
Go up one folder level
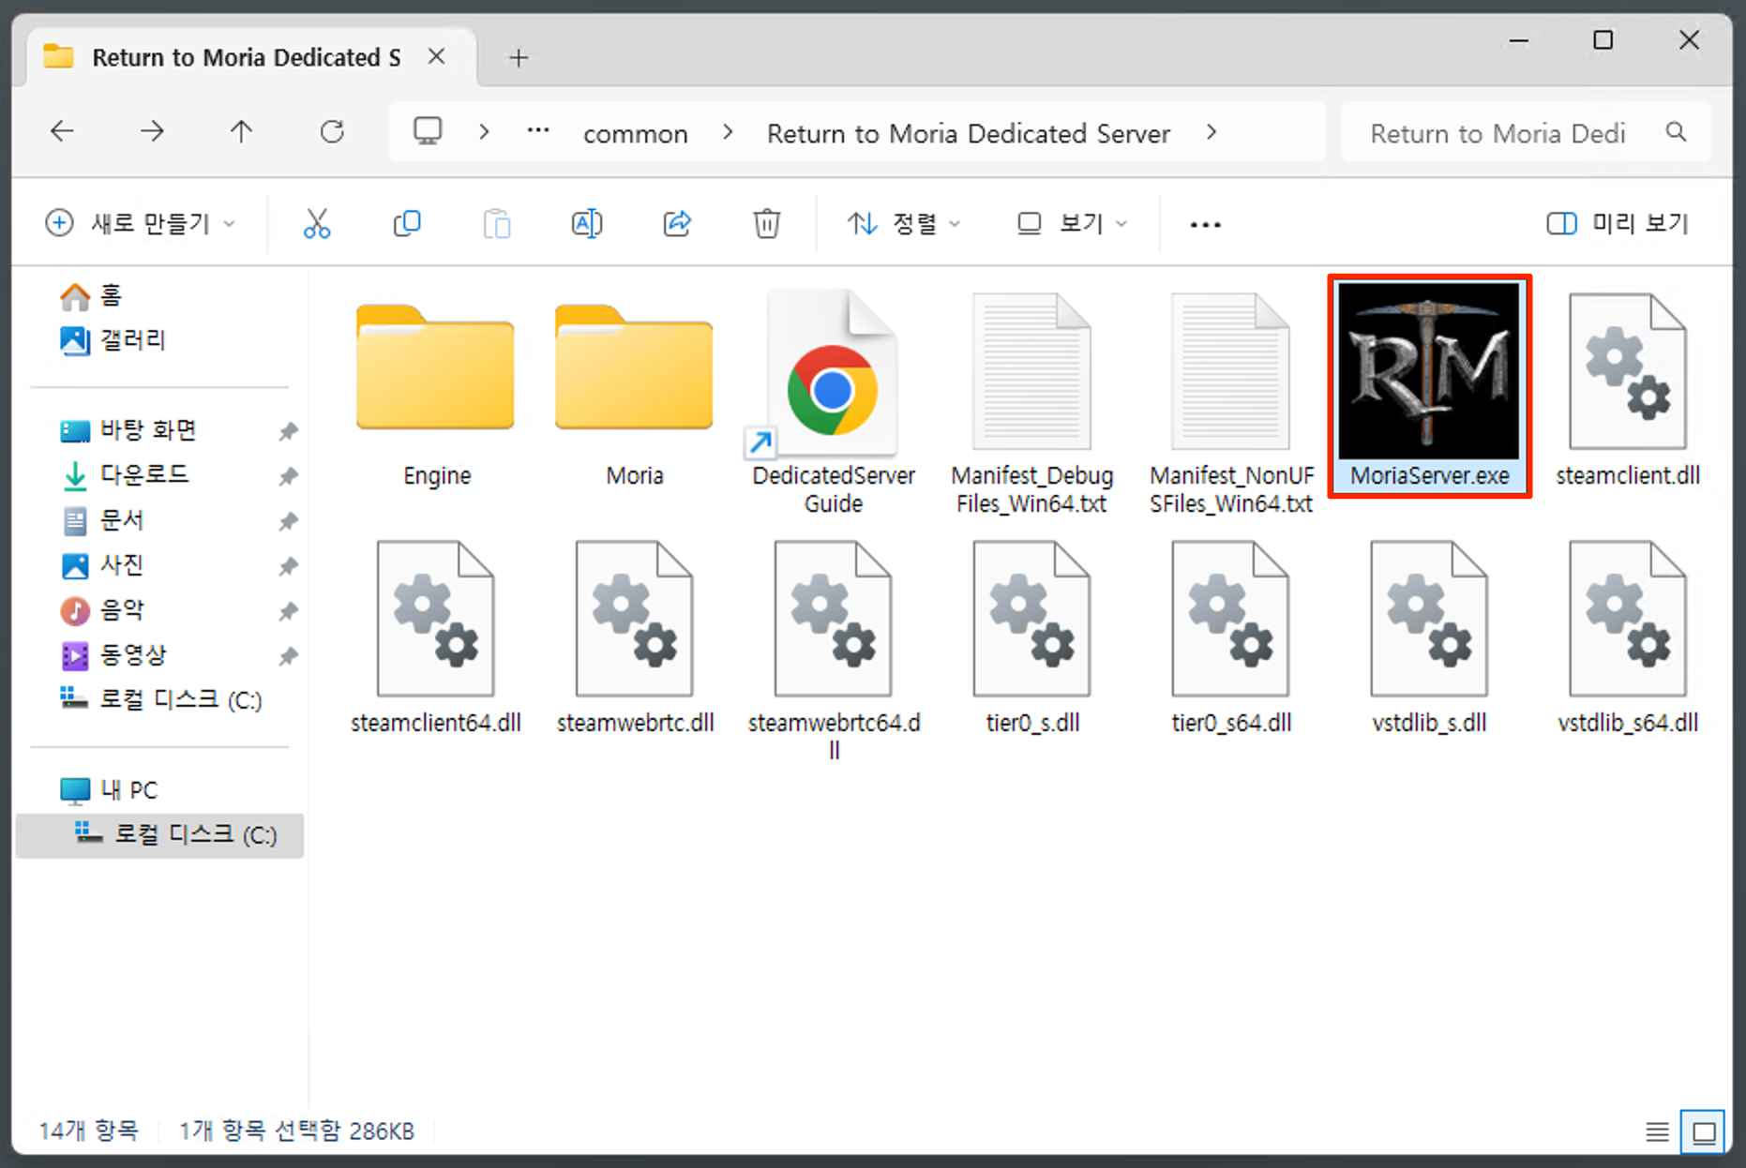241,132
